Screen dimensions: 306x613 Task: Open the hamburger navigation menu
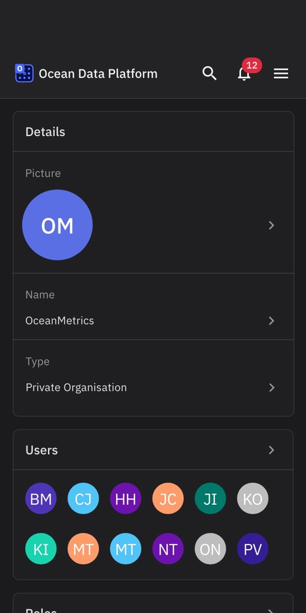pos(281,73)
